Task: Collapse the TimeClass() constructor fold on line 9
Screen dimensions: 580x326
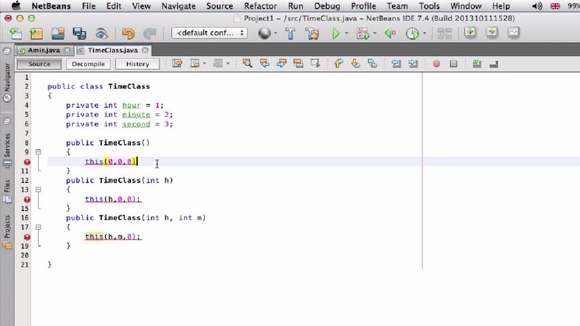Action: pyautogui.click(x=38, y=152)
